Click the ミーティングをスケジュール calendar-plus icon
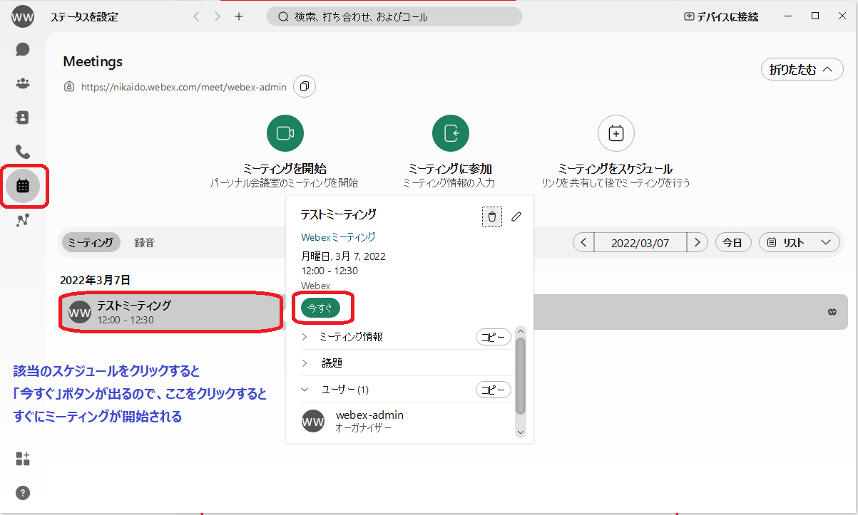The width and height of the screenshot is (858, 515). pos(616,133)
